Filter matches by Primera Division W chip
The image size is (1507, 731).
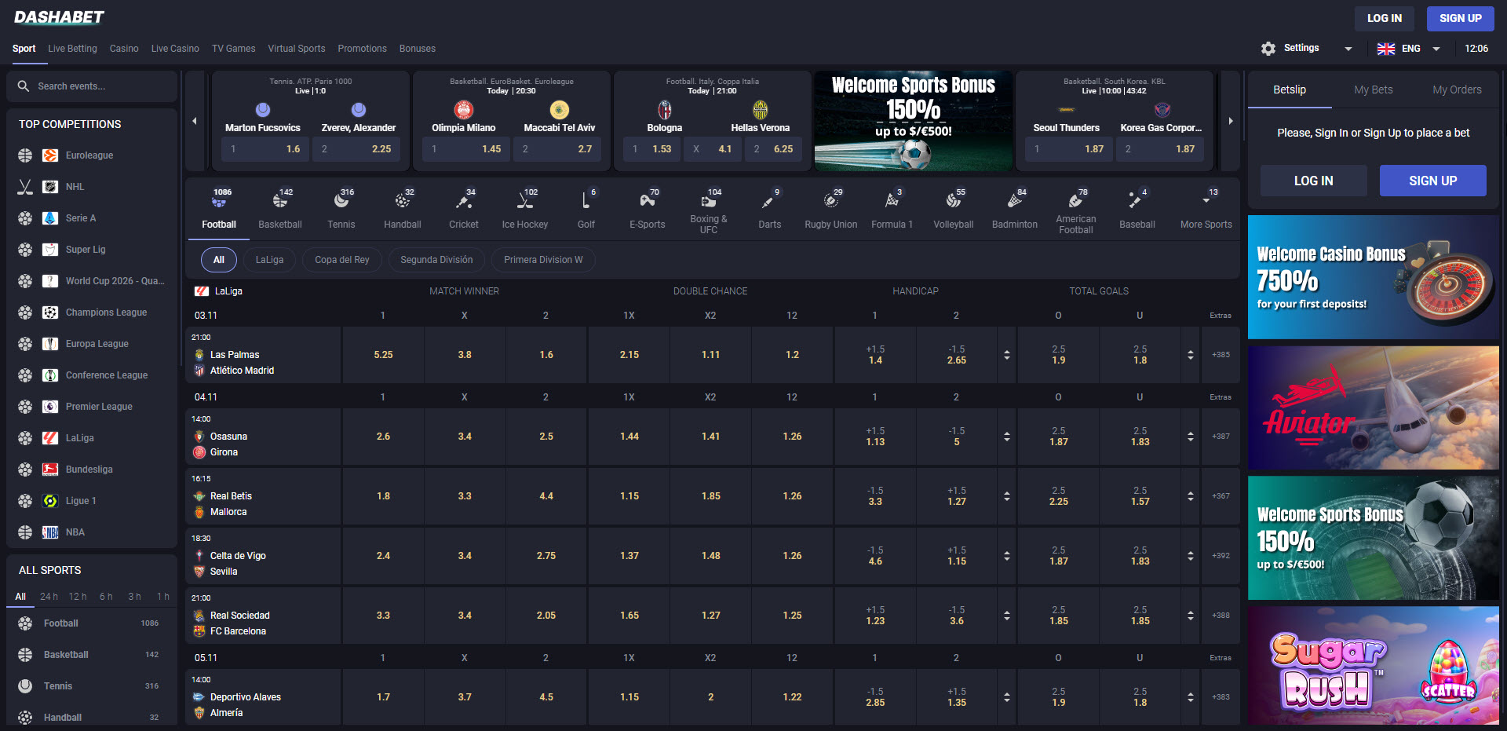543,260
